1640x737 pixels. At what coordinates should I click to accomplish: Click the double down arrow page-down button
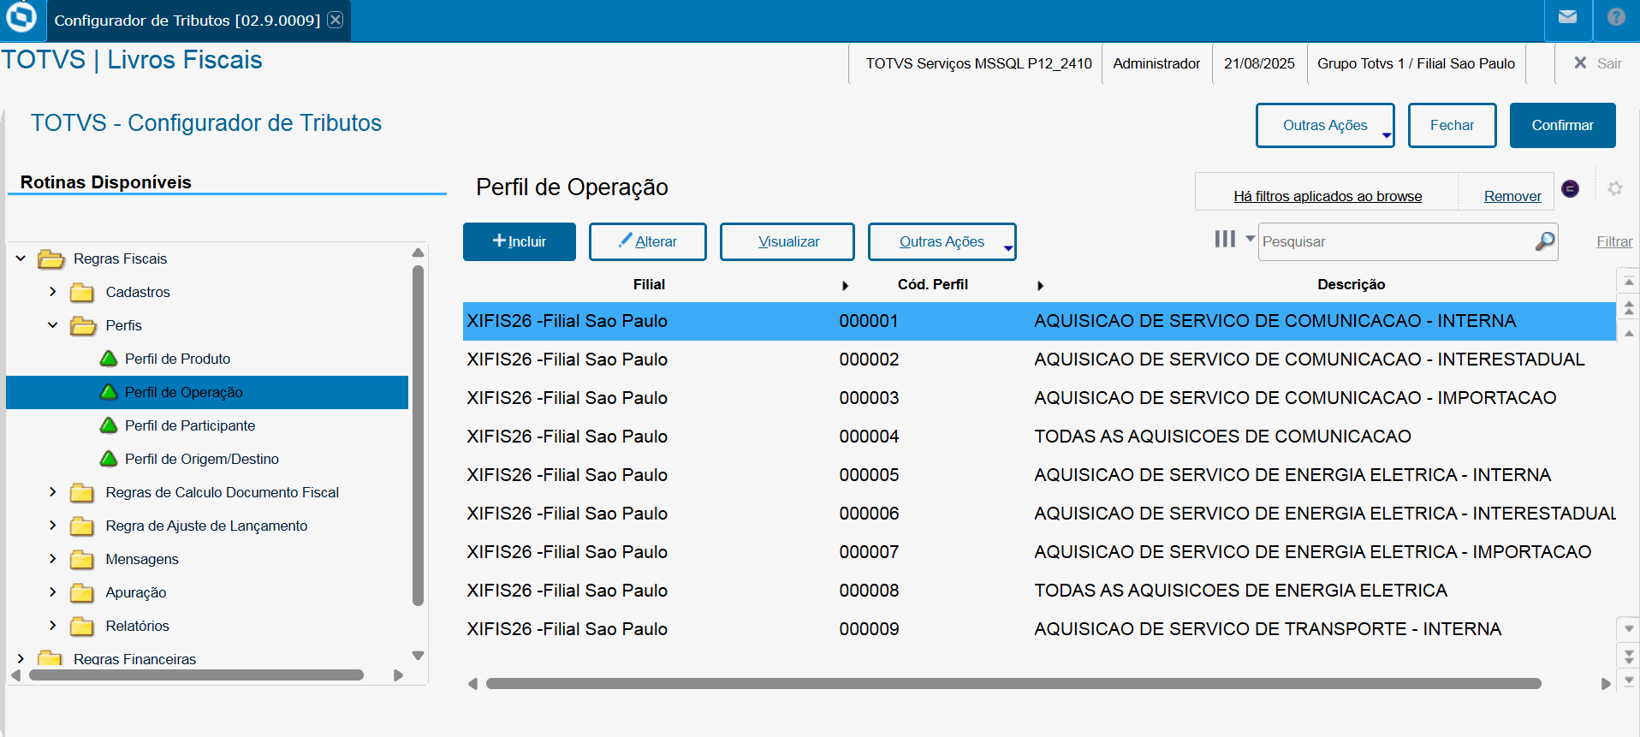pos(1629,657)
